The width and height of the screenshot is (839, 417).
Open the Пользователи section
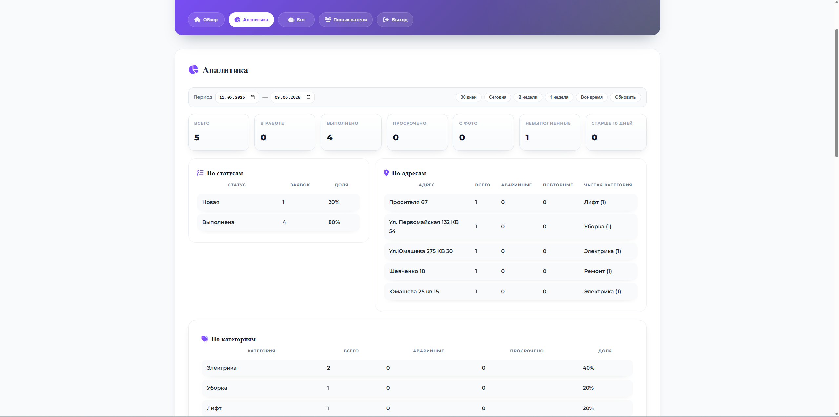(346, 20)
